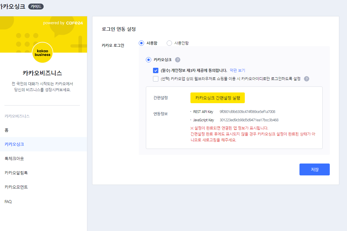
Task: Click the cafe24 logo in the banner
Action: tap(74, 23)
